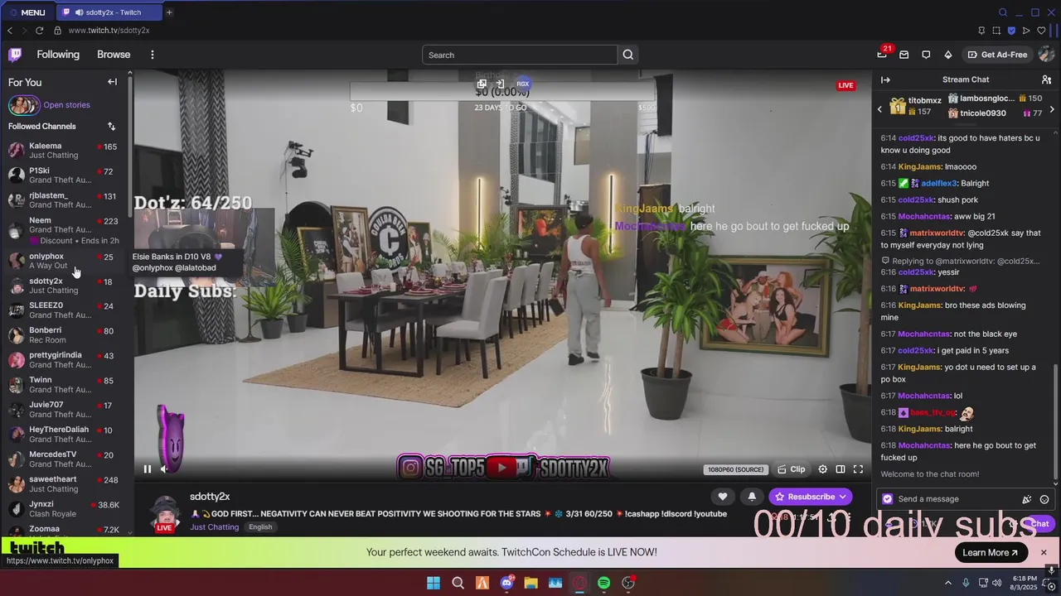Reload the page
1061x596 pixels.
[39, 31]
